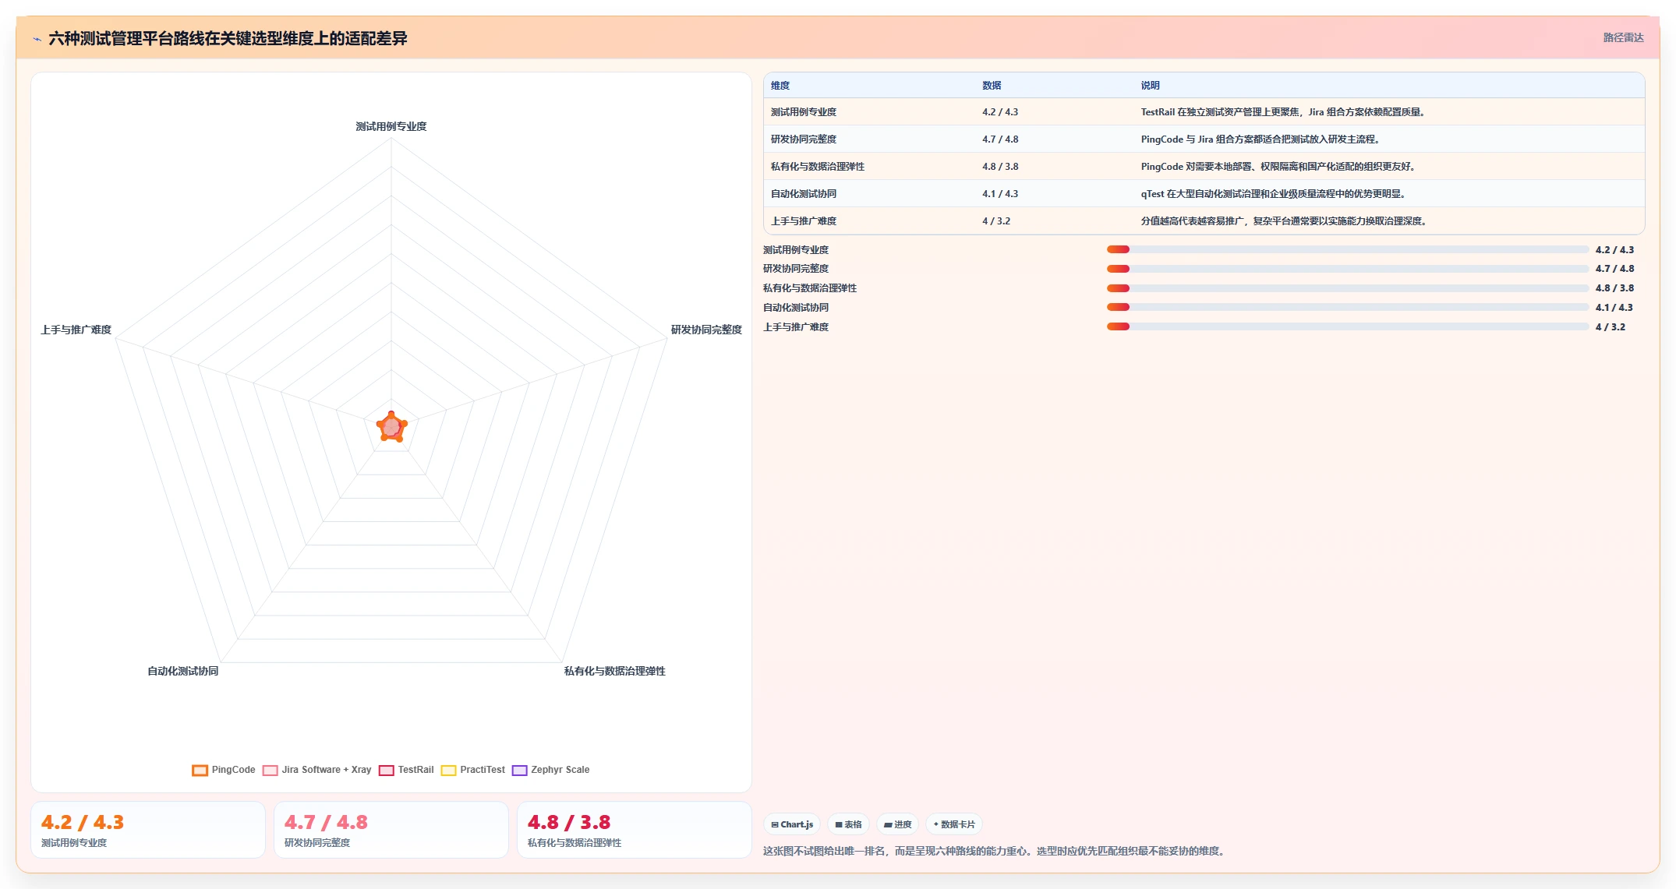Click the description starting 分值越高代表越容易推广
The height and width of the screenshot is (889, 1676).
click(x=1285, y=221)
